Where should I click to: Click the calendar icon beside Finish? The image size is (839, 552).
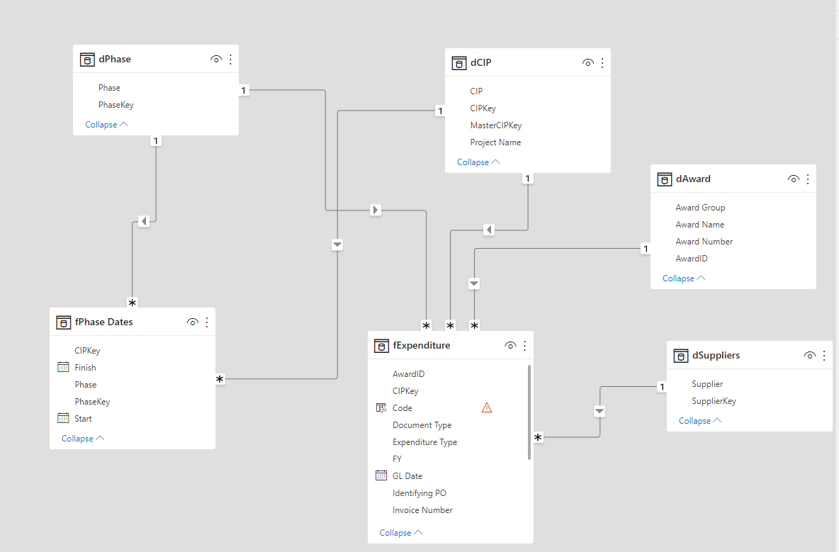pyautogui.click(x=63, y=367)
